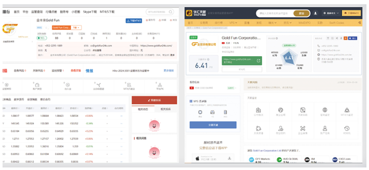Open external link icon on green website button
Viewport: 369px width, 170px height.
pyautogui.click(x=258, y=61)
